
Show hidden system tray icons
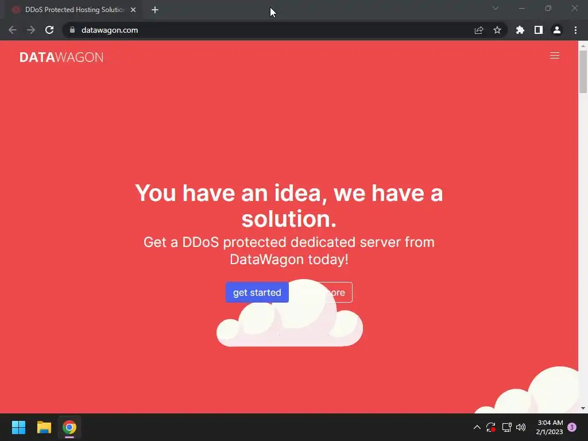pos(477,427)
